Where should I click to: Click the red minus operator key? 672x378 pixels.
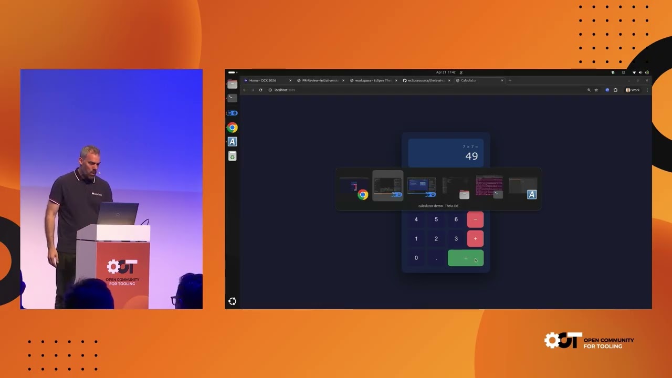475,219
